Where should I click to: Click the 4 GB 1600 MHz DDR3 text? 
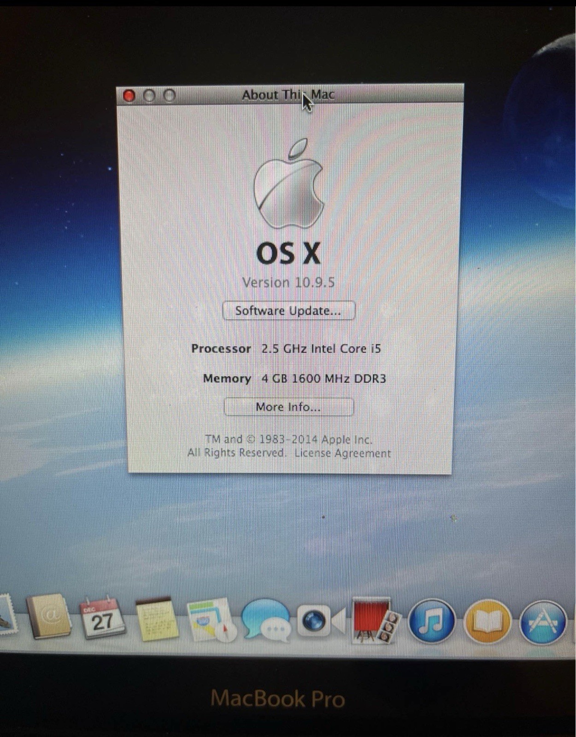pyautogui.click(x=323, y=379)
